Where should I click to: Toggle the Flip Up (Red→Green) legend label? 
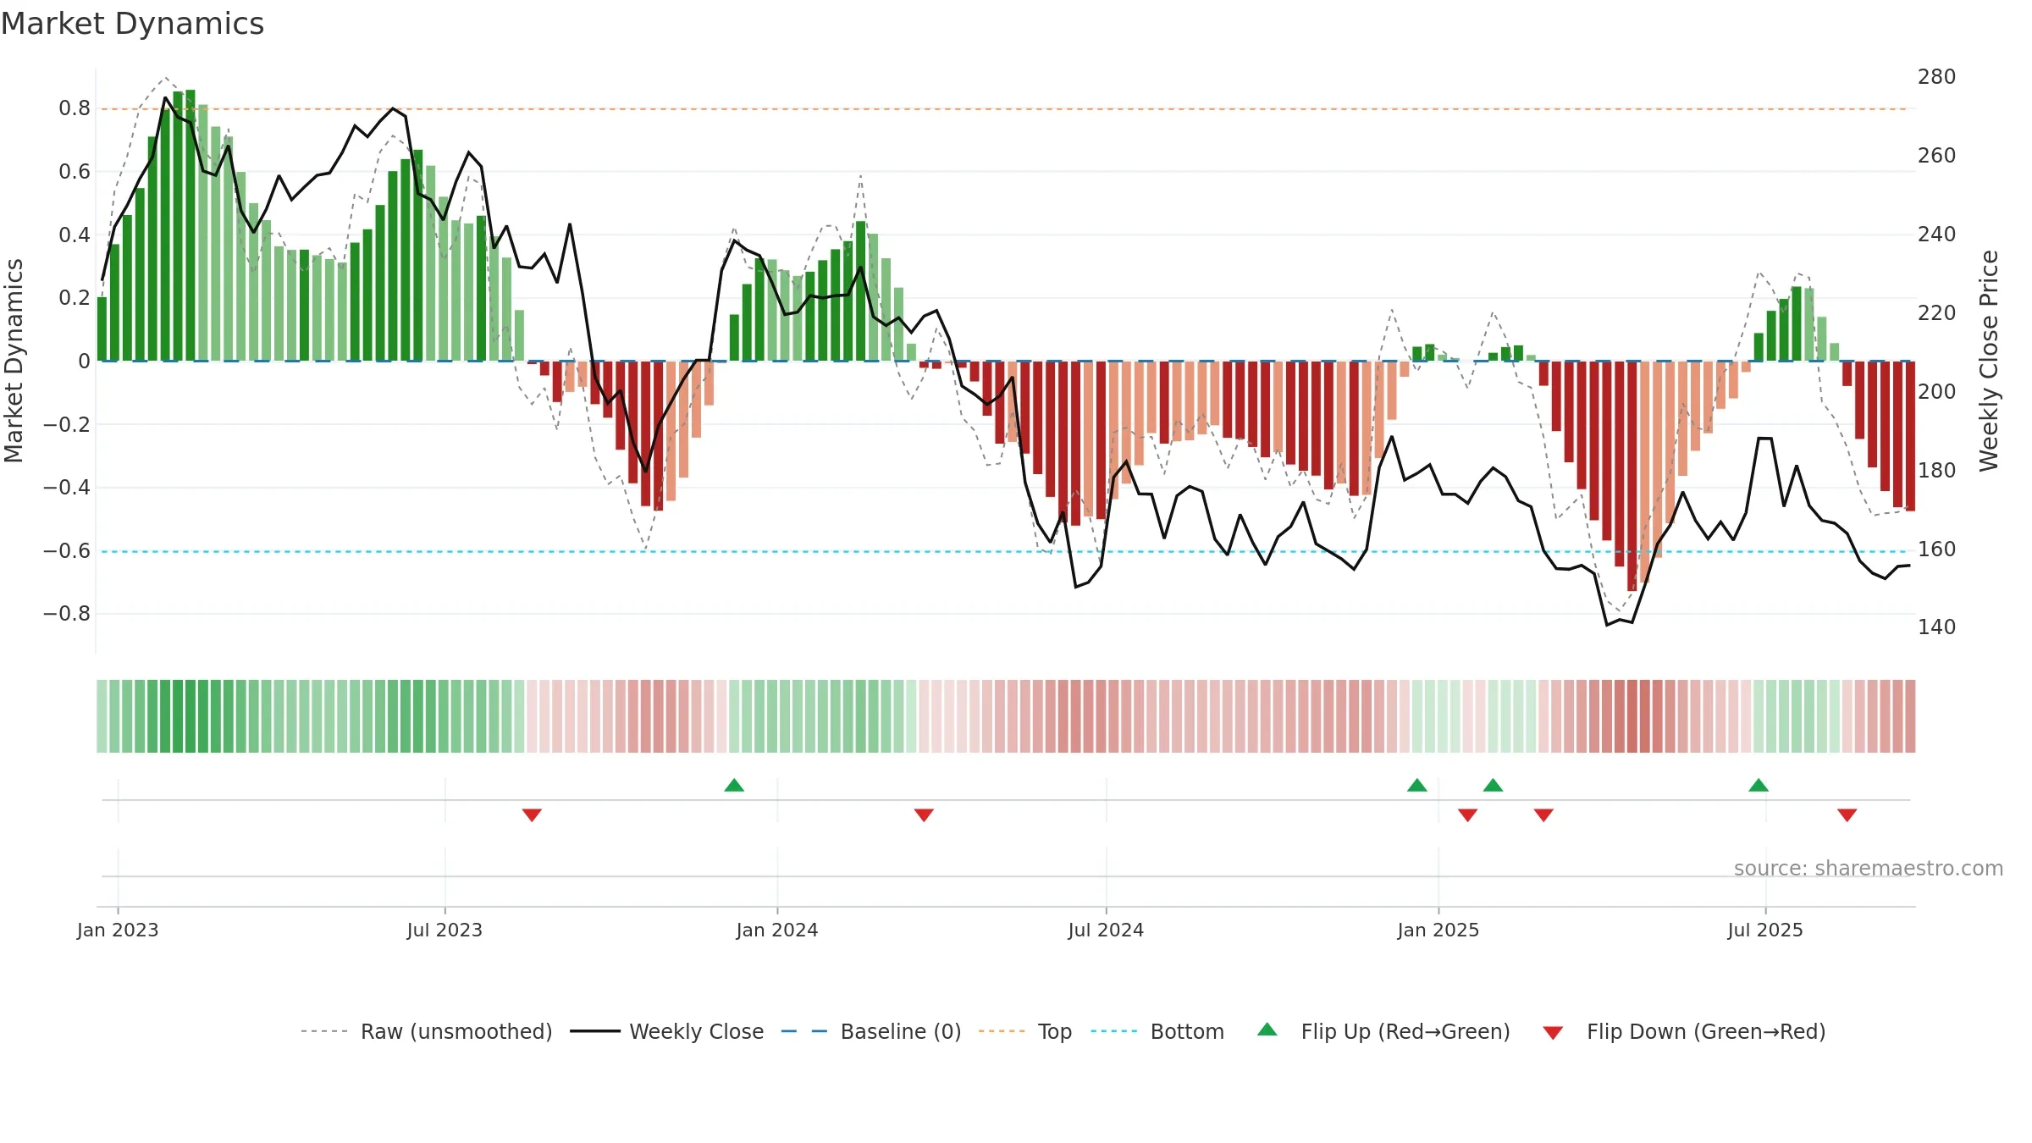point(1405,1031)
